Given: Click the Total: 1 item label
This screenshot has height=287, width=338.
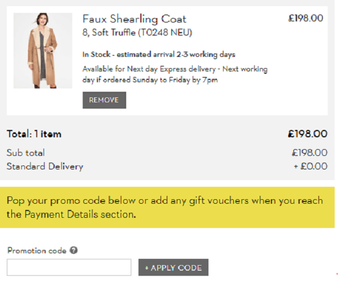Looking at the screenshot, I should (34, 134).
